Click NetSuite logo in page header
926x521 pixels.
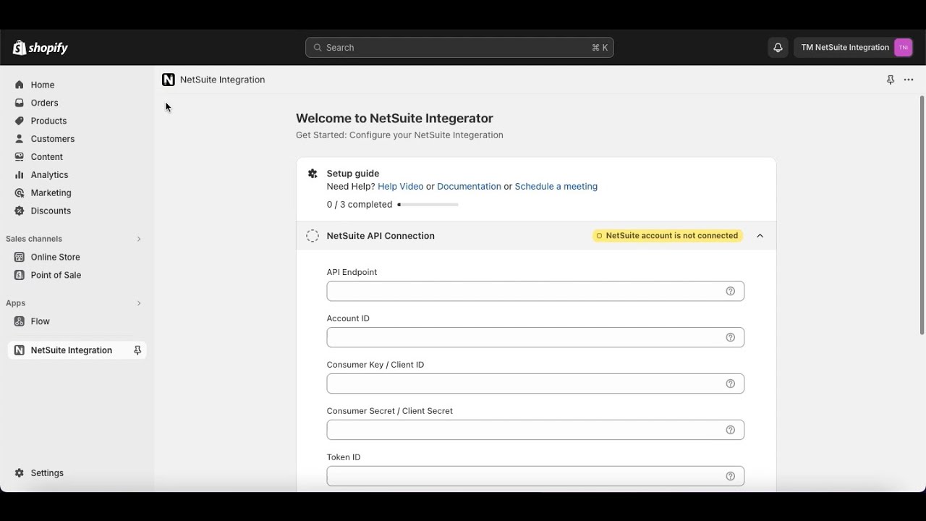pyautogui.click(x=169, y=80)
